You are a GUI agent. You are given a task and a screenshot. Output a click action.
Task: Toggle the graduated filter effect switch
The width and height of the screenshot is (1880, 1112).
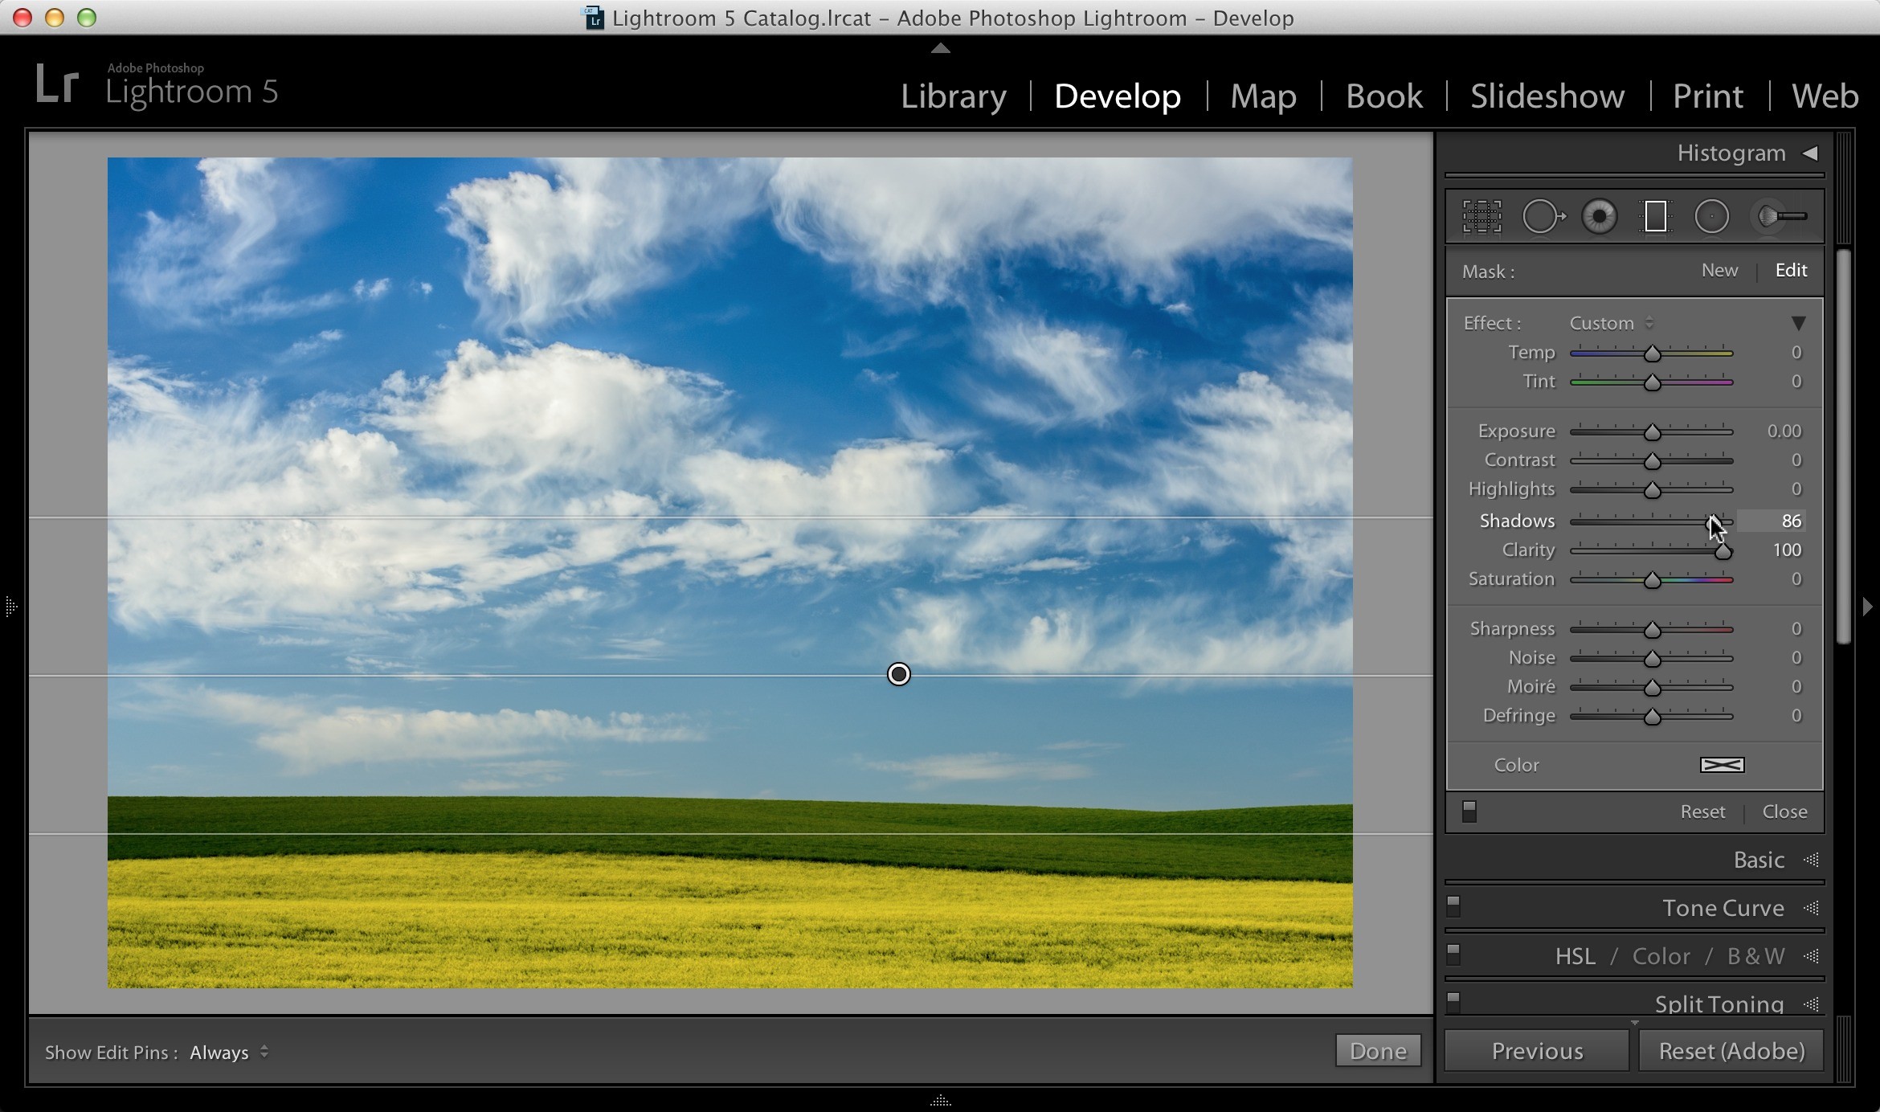pyautogui.click(x=1469, y=812)
